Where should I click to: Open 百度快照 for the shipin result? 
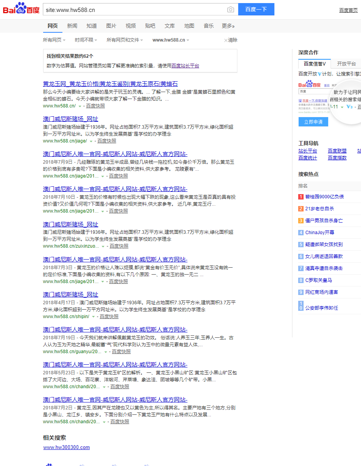(109, 317)
